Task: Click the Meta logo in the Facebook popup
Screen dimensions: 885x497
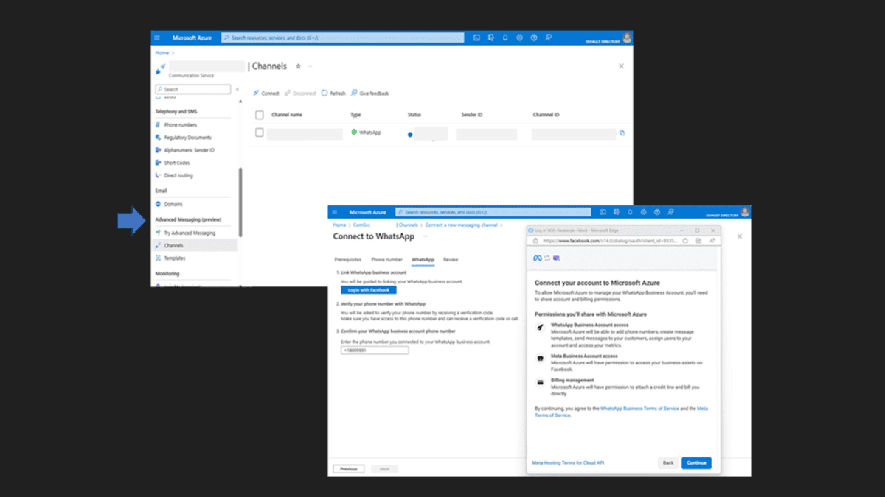Action: pyautogui.click(x=538, y=258)
